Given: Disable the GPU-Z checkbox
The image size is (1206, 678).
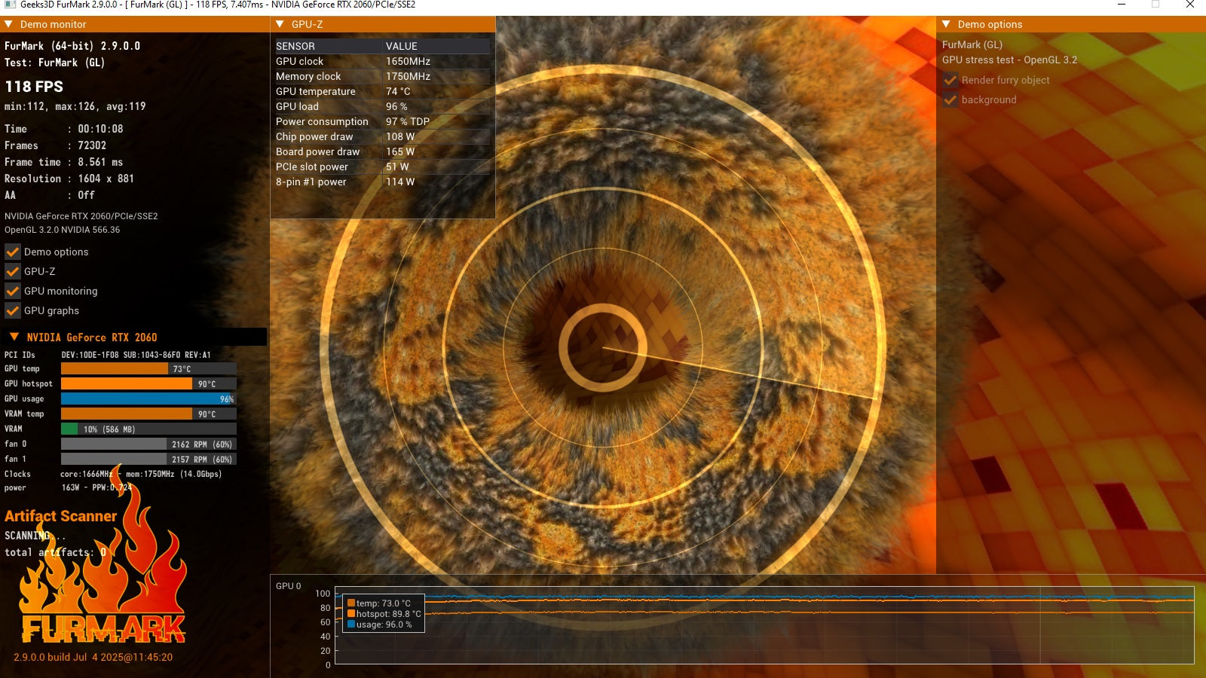Looking at the screenshot, I should point(13,271).
